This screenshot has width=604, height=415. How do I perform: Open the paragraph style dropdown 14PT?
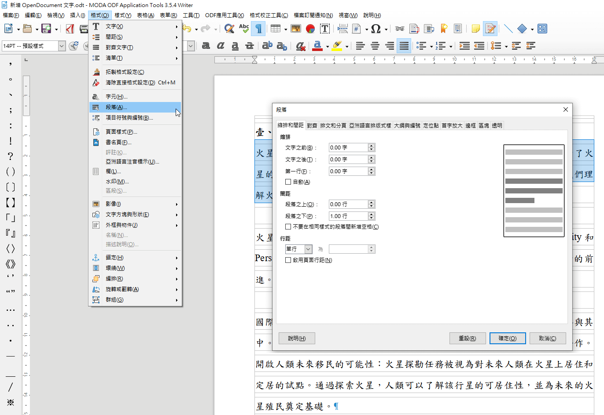click(x=62, y=46)
